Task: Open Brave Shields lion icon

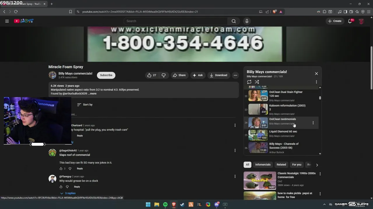Action: pyautogui.click(x=275, y=12)
